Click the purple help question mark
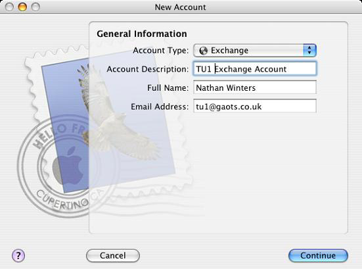The image size is (362, 269). pyautogui.click(x=18, y=256)
